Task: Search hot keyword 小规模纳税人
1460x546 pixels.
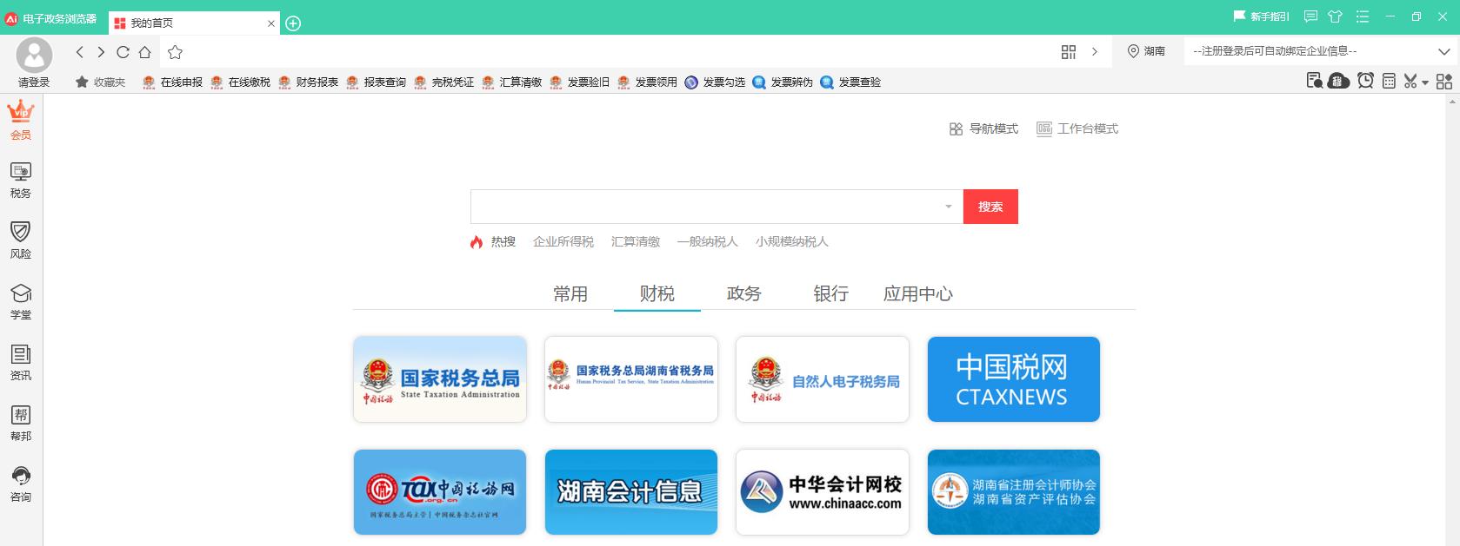Action: (792, 241)
